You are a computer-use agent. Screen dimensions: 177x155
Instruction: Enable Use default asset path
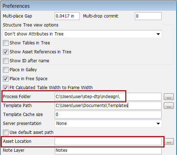click(x=6, y=132)
